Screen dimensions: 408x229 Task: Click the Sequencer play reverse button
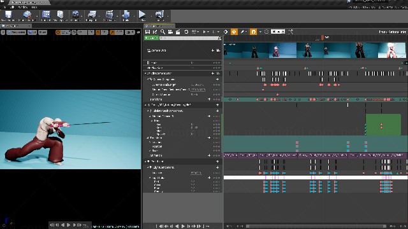(x=177, y=226)
